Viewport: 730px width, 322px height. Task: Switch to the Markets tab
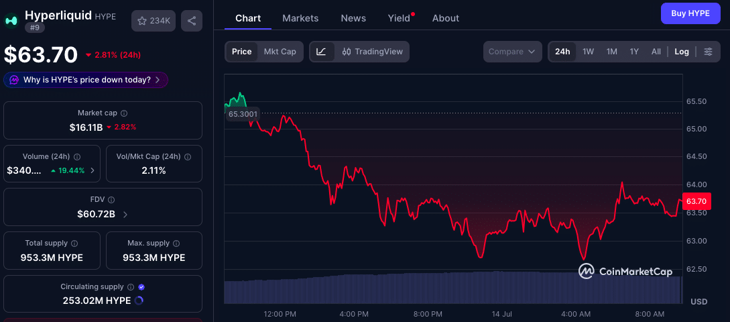tap(300, 18)
